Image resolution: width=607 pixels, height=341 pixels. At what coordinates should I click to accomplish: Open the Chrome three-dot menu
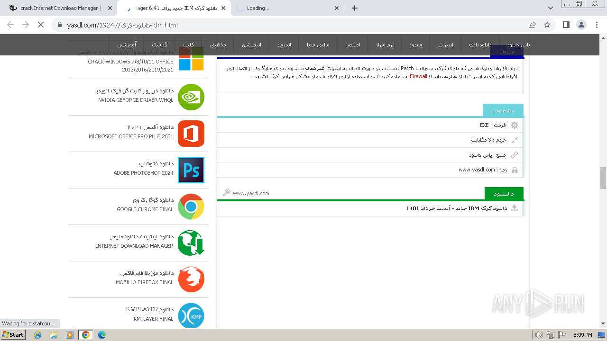tap(597, 25)
